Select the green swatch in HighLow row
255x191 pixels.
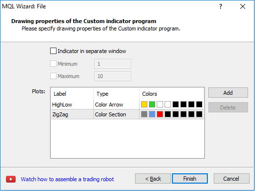152,105
